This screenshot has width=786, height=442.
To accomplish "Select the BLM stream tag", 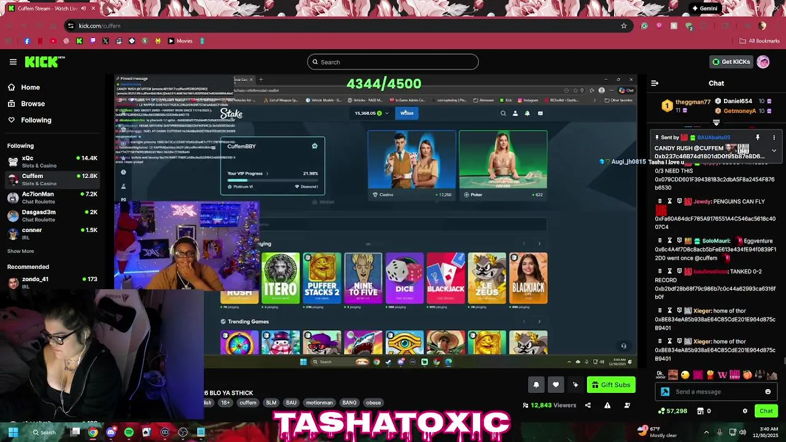I will tap(271, 403).
